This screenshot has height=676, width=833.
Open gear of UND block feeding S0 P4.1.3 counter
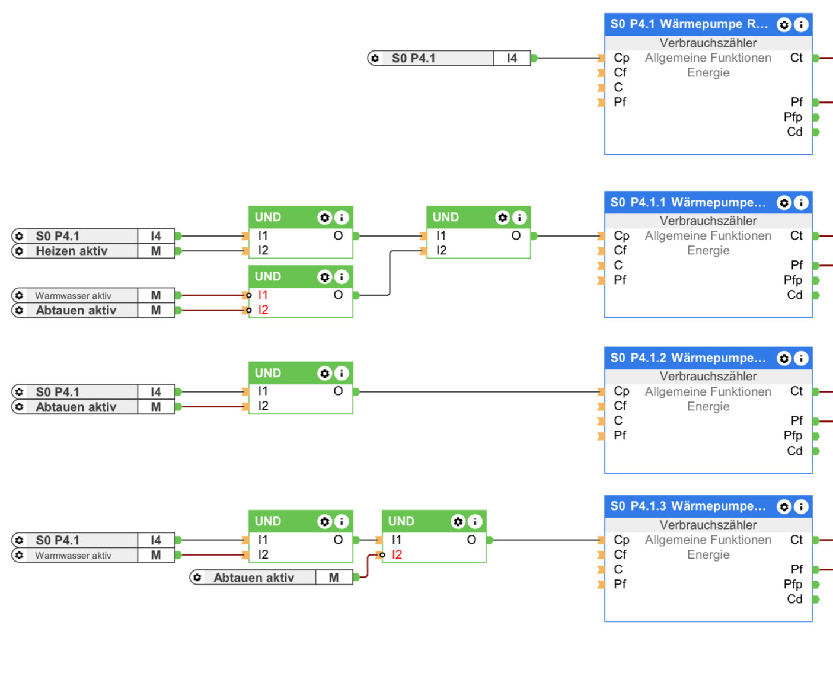[x=458, y=522]
